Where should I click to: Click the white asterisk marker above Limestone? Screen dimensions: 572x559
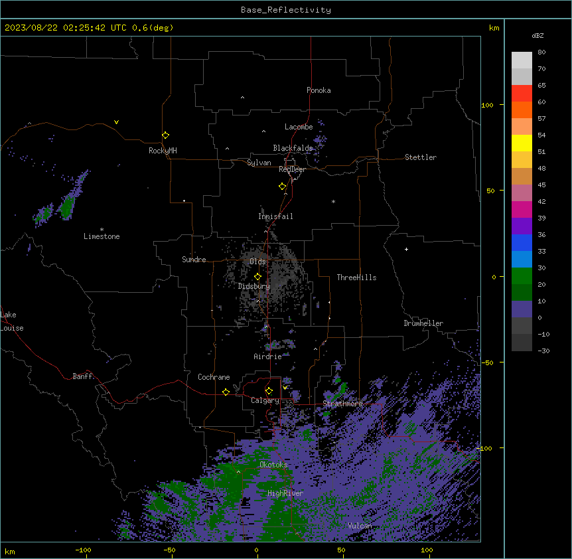(102, 230)
